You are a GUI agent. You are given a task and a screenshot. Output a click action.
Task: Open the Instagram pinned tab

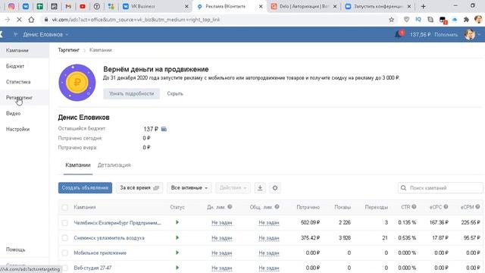pos(11,6)
